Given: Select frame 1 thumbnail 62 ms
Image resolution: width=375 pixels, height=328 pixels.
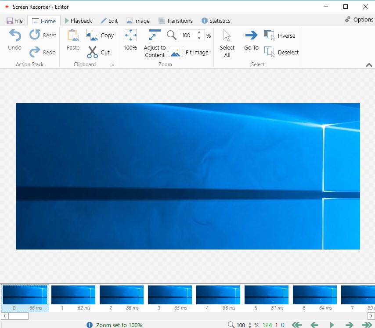Looking at the screenshot, I should [73, 298].
